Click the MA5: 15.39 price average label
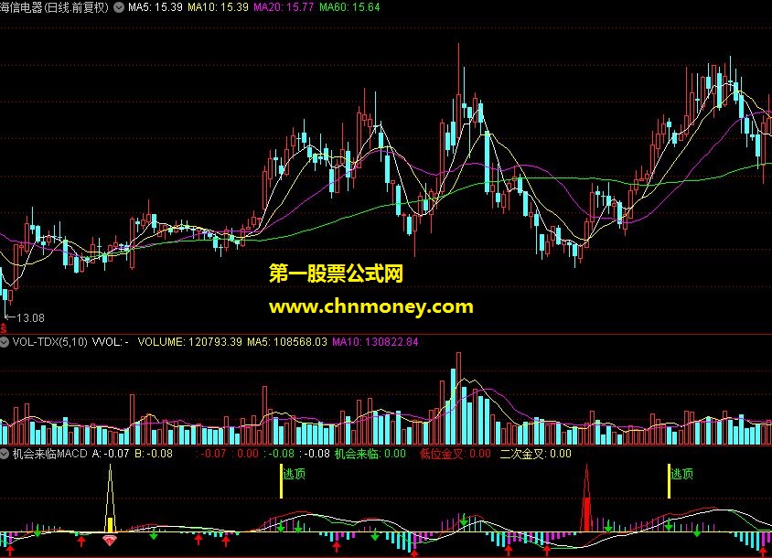The width and height of the screenshot is (772, 558). point(155,7)
